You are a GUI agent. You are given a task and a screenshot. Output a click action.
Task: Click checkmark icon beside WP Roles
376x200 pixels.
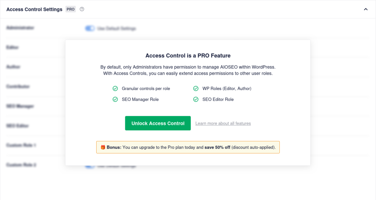[196, 89]
